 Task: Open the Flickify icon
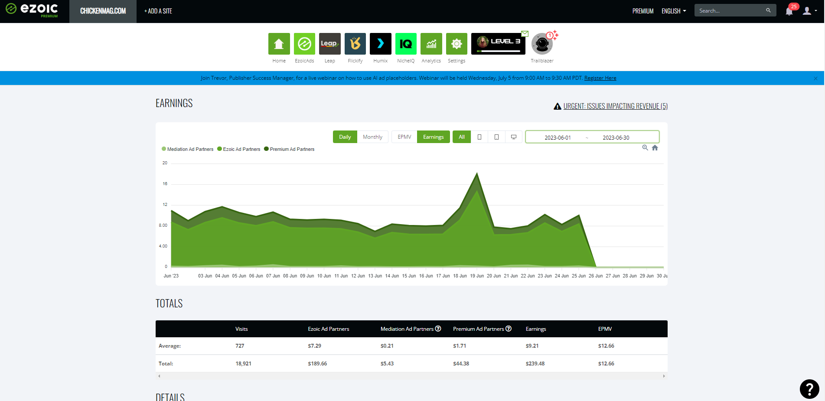pos(355,44)
